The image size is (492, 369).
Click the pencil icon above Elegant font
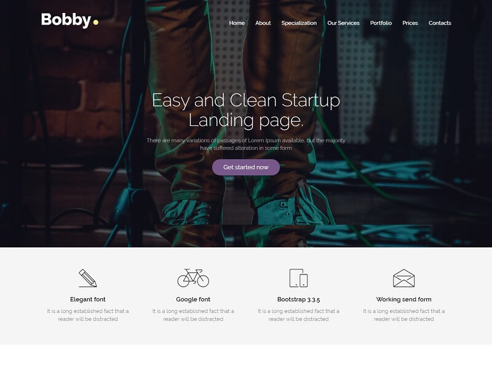pos(88,278)
